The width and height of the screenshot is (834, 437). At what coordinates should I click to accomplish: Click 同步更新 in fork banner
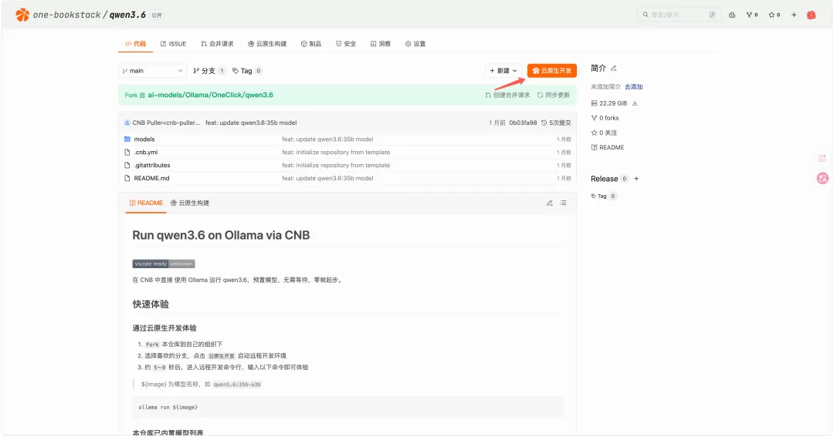(554, 95)
